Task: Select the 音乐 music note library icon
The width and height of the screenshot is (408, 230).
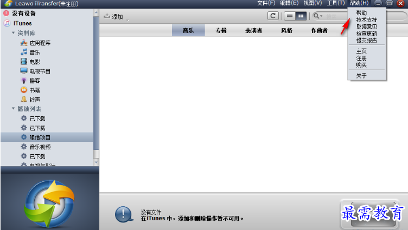Action: pos(24,52)
